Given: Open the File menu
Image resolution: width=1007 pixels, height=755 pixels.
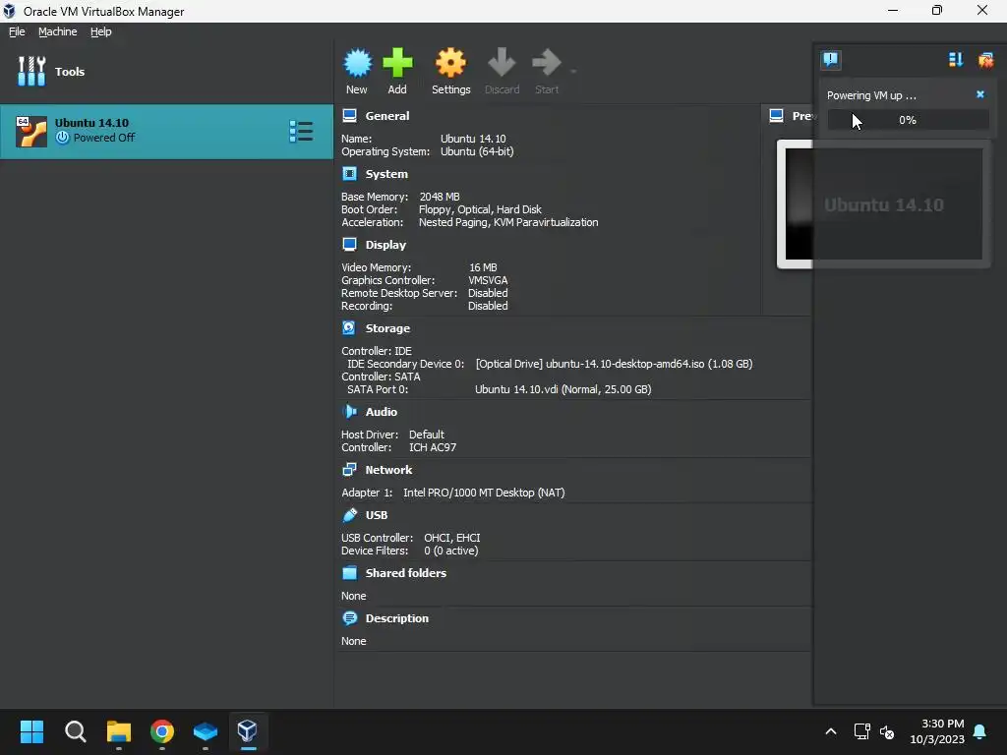Looking at the screenshot, I should [17, 31].
